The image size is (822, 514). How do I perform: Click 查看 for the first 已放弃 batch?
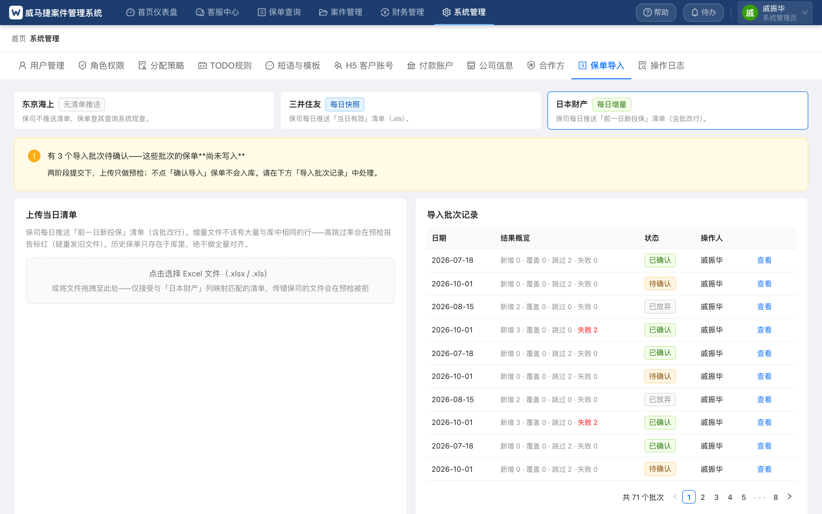pos(764,306)
